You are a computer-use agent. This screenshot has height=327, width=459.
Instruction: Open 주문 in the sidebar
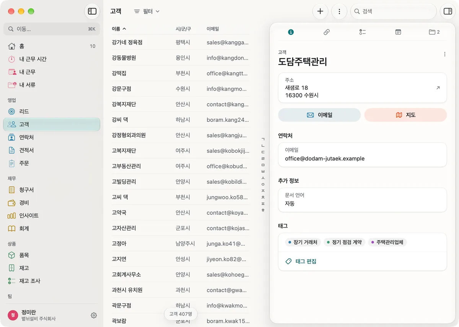(52, 163)
